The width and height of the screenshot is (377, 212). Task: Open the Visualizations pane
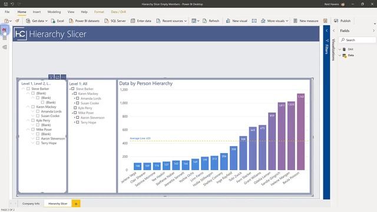(x=333, y=49)
